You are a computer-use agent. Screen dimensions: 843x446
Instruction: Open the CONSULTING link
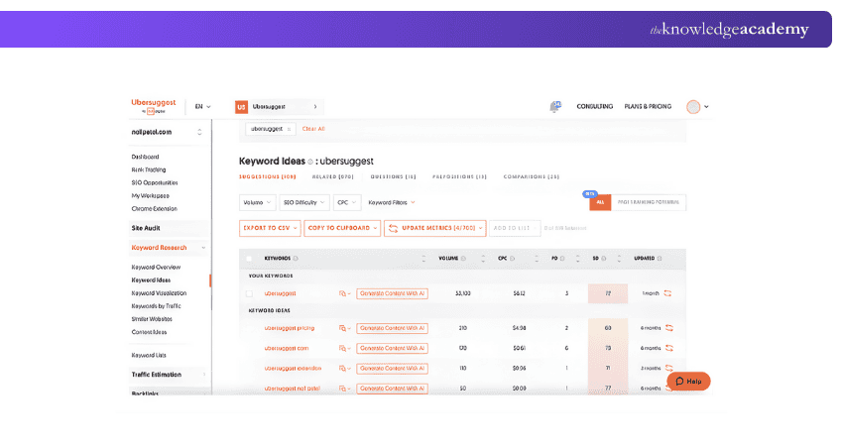click(x=595, y=106)
